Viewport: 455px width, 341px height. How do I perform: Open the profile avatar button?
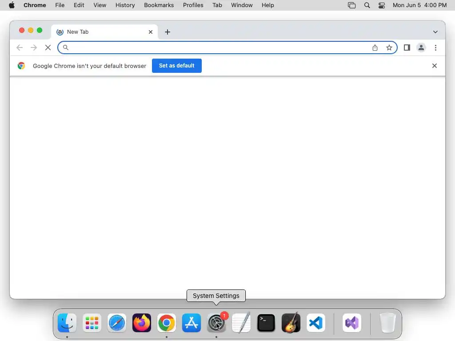pos(421,48)
